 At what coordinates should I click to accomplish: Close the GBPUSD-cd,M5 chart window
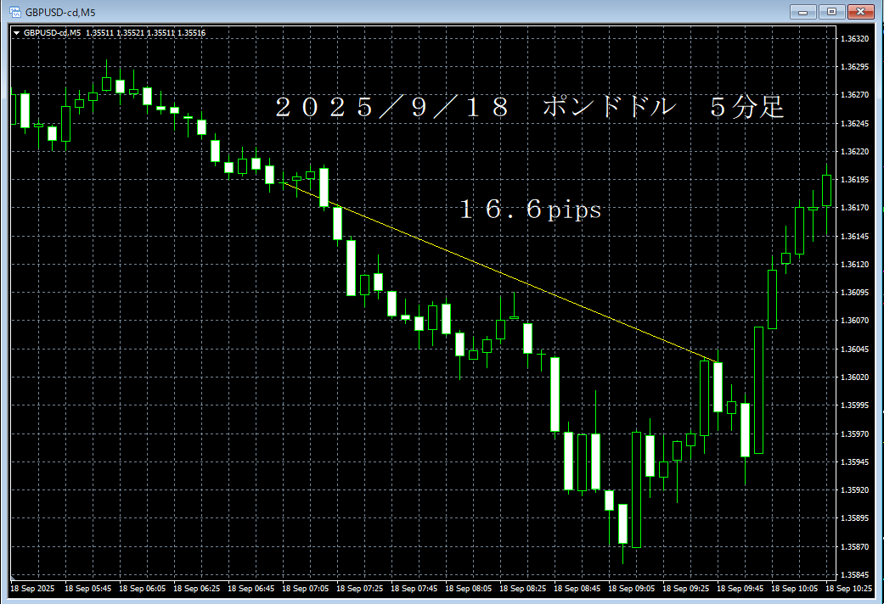pyautogui.click(x=861, y=12)
